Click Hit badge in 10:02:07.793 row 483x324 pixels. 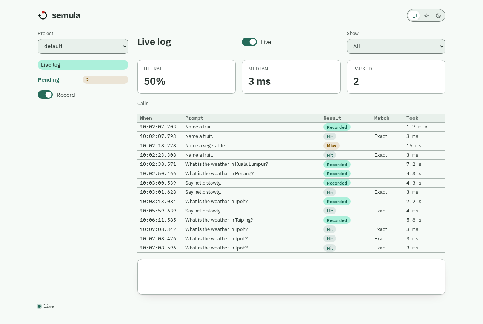click(x=330, y=136)
